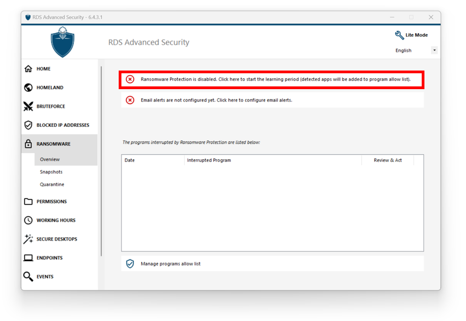Click the Bruteforce crossed swords icon
Image resolution: width=466 pixels, height=321 pixels.
(x=28, y=106)
